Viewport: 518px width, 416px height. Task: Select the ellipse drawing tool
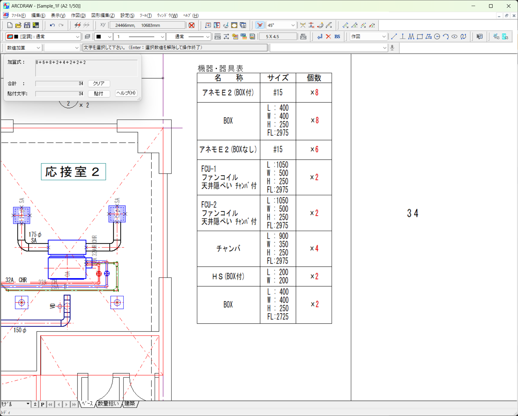[x=455, y=36]
